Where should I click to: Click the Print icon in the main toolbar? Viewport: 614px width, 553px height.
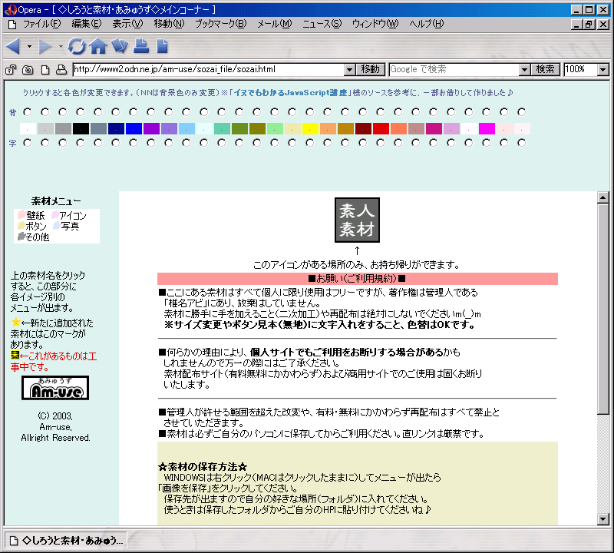pyautogui.click(x=141, y=46)
